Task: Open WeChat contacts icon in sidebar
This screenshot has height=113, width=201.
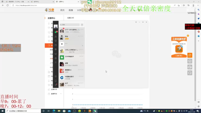Action: pyautogui.click(x=56, y=36)
